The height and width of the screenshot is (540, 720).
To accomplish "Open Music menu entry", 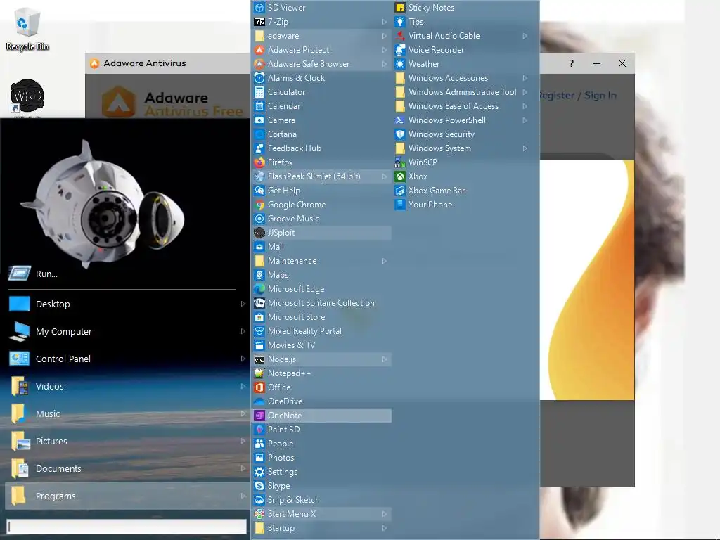I will (x=128, y=413).
